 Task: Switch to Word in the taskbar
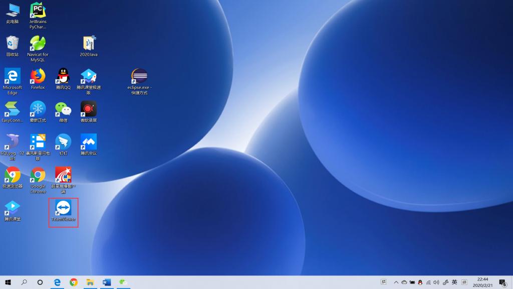(x=106, y=282)
